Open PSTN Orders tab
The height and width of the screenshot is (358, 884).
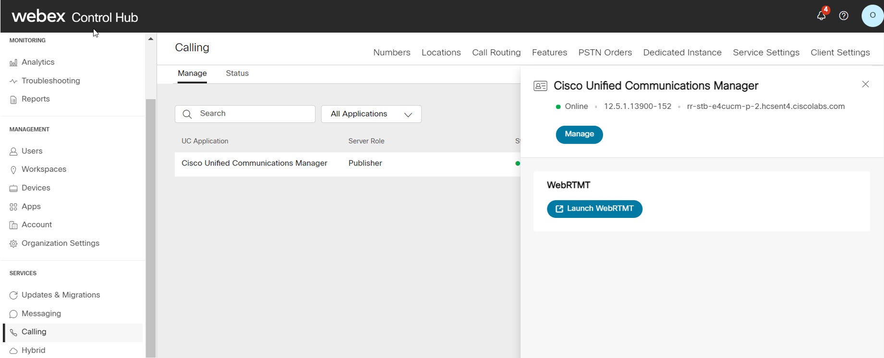(x=605, y=53)
